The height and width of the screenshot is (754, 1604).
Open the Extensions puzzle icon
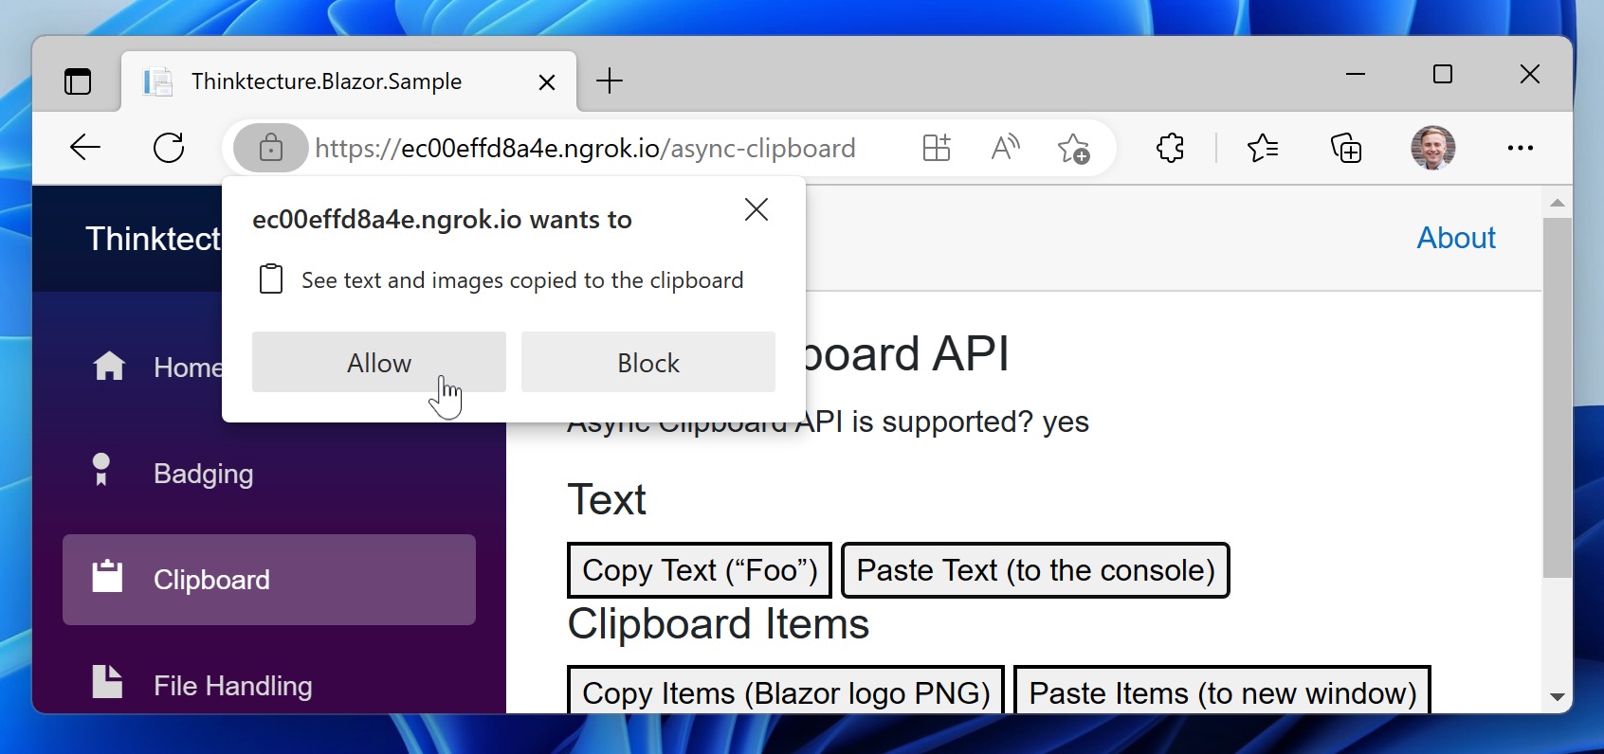tap(1171, 148)
